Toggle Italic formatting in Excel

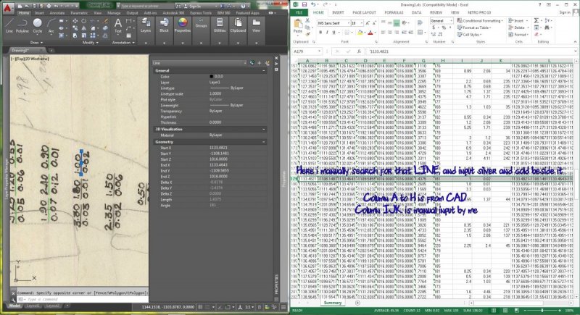click(x=327, y=33)
